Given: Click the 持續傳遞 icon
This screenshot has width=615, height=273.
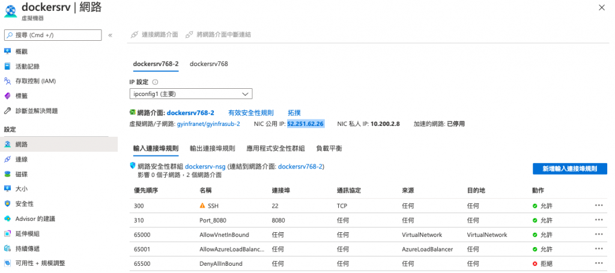Looking at the screenshot, I should [x=7, y=248].
